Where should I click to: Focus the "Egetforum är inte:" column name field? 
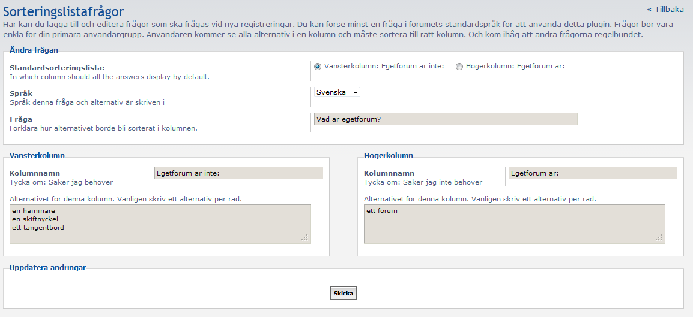click(x=238, y=173)
